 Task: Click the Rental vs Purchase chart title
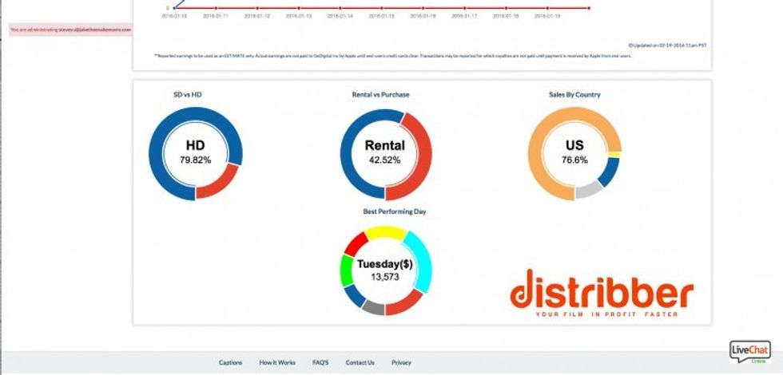point(380,94)
